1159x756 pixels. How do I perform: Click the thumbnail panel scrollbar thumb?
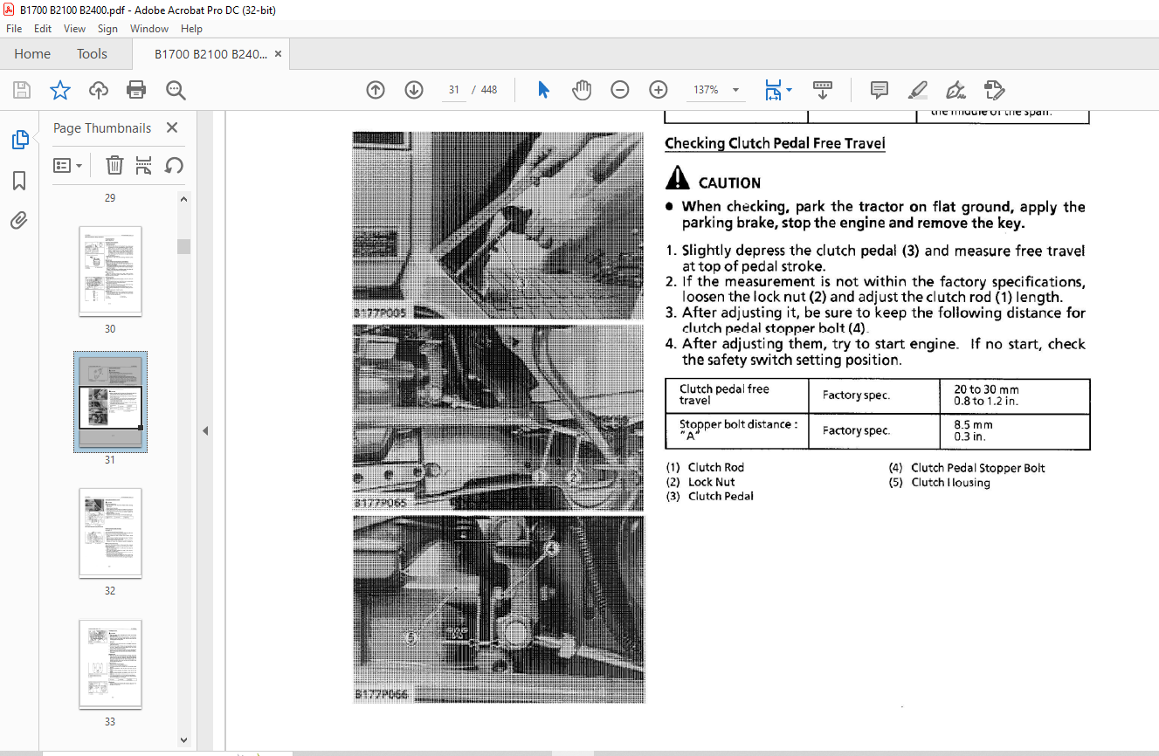[183, 246]
